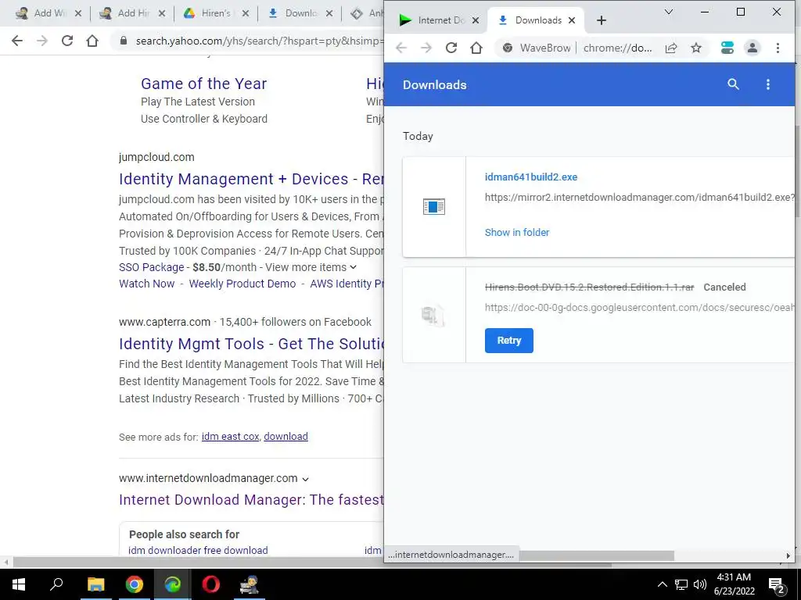Open Google Chrome from taskbar
This screenshot has width=801, height=600.
pyautogui.click(x=135, y=584)
